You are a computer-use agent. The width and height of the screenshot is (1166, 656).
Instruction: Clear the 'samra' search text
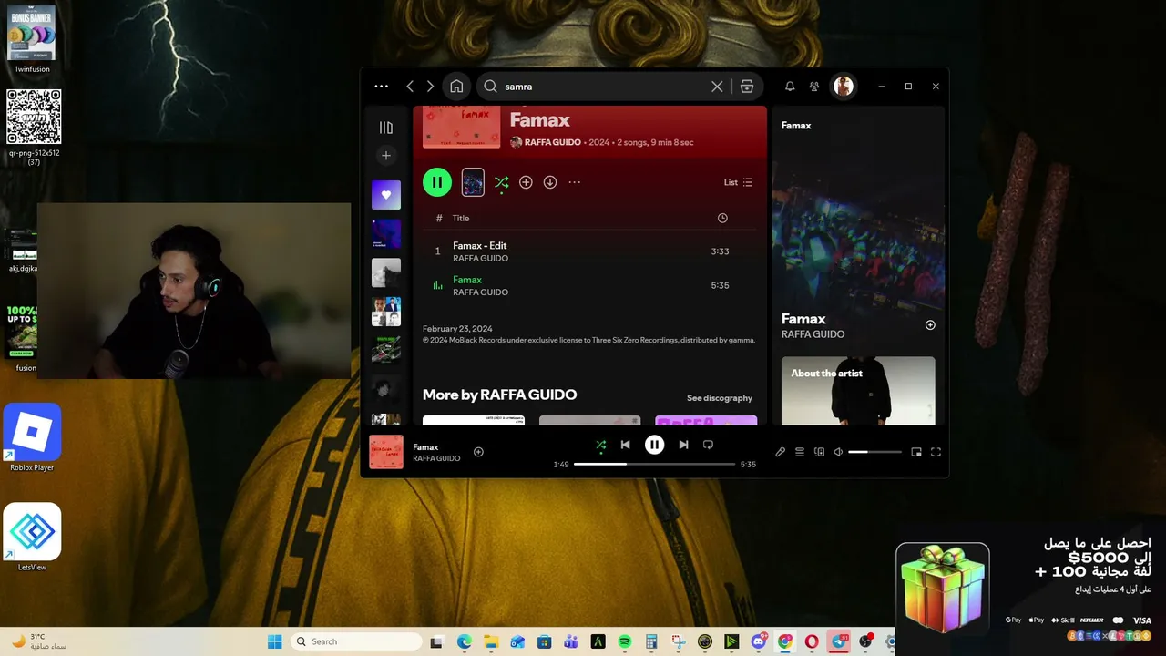(x=717, y=87)
